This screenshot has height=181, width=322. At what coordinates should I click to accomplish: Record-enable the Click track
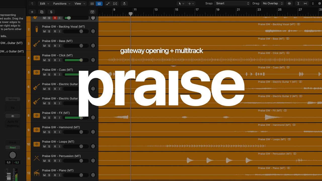(x=55, y=60)
